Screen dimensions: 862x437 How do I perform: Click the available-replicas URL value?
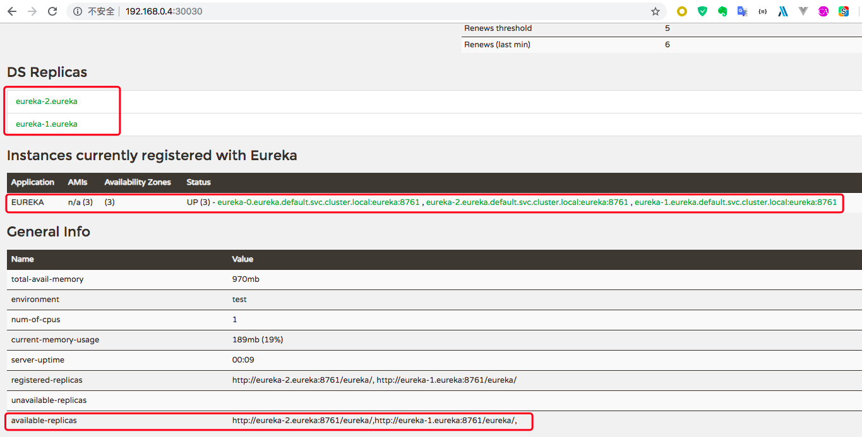click(374, 420)
